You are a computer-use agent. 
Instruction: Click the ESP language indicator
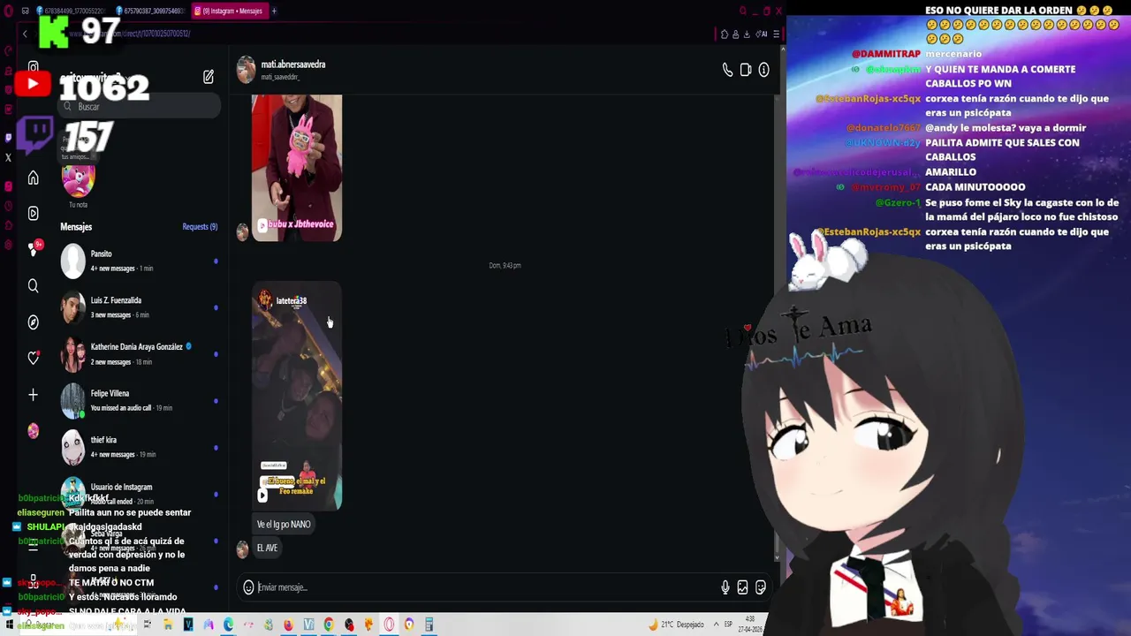[x=728, y=625]
